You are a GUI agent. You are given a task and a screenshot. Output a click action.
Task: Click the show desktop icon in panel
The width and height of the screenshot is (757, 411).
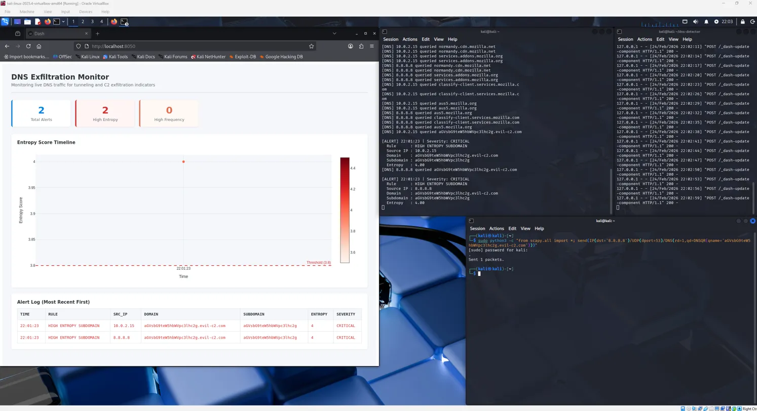17,22
